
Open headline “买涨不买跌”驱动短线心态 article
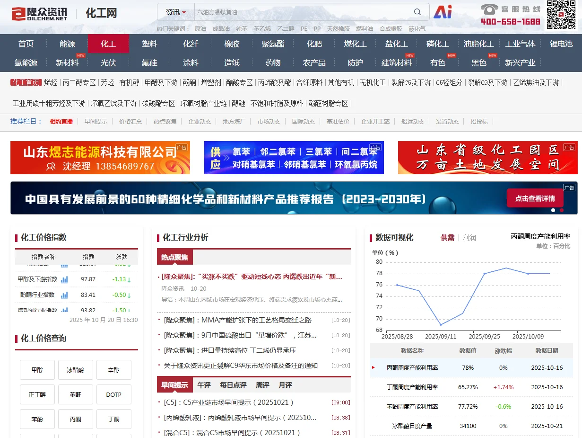pyautogui.click(x=252, y=277)
